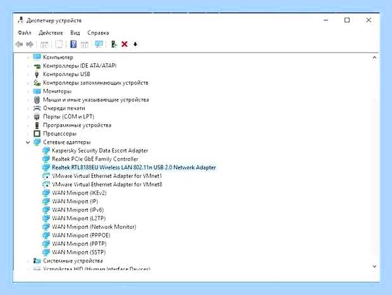392x295 pixels.
Task: Select VMware Virtual Ethernet Adapter for VMnet8
Action: tap(107, 184)
